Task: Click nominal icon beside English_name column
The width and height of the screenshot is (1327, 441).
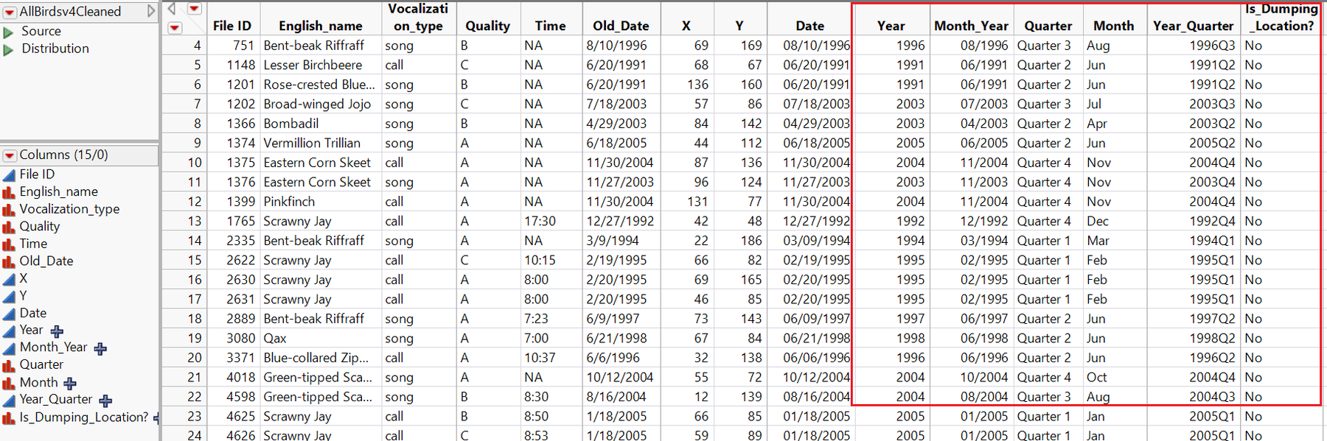Action: pyautogui.click(x=9, y=192)
